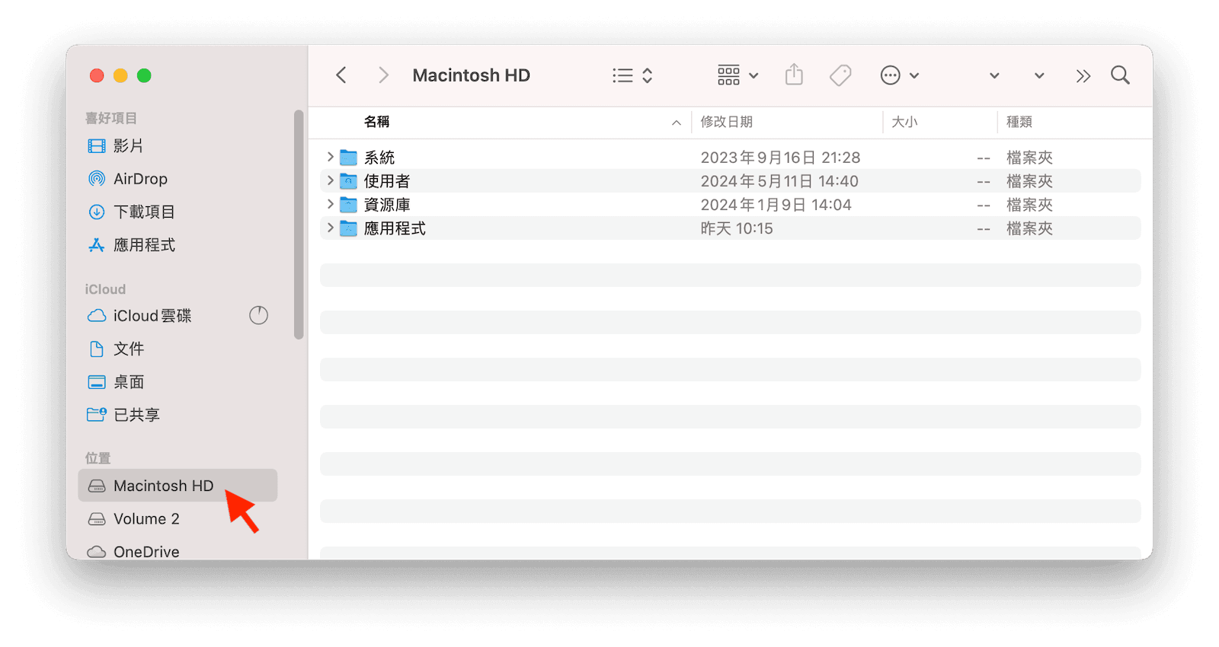Image resolution: width=1219 pixels, height=647 pixels.
Task: Show more toolbar items via double chevron
Action: [x=1083, y=76]
